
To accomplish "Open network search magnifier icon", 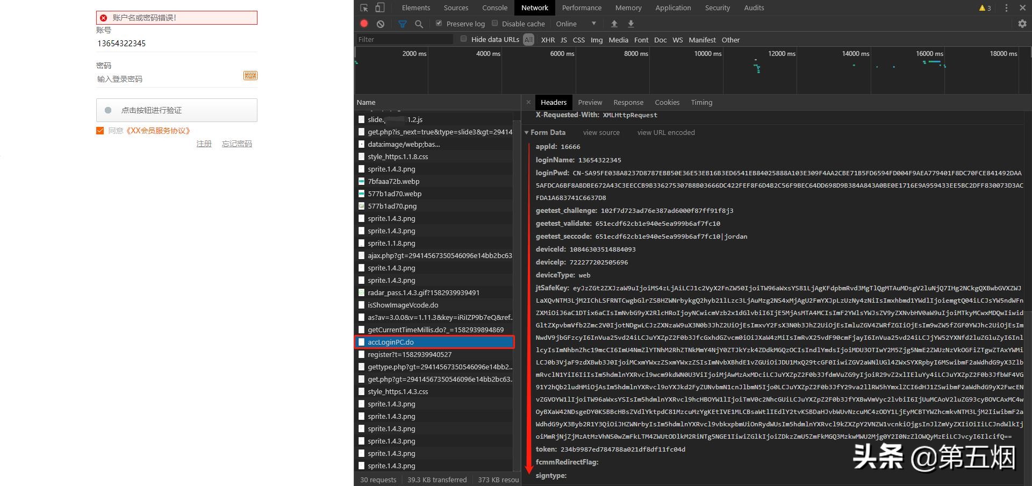I will click(419, 24).
